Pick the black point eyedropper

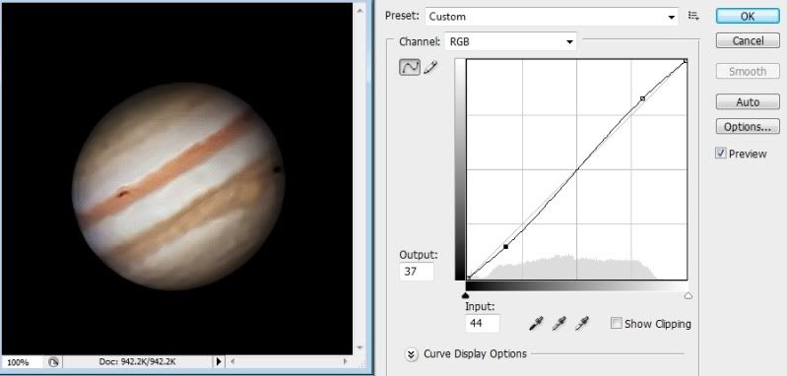tap(536, 324)
